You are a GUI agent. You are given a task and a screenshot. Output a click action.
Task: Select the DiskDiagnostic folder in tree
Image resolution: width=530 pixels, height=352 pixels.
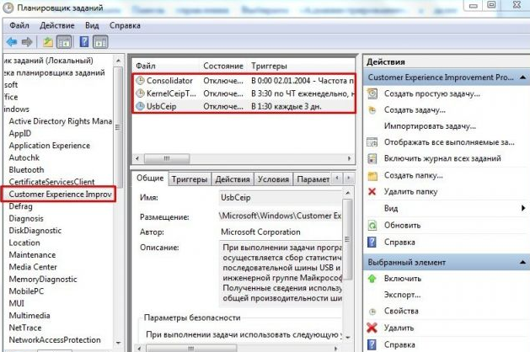tap(35, 231)
